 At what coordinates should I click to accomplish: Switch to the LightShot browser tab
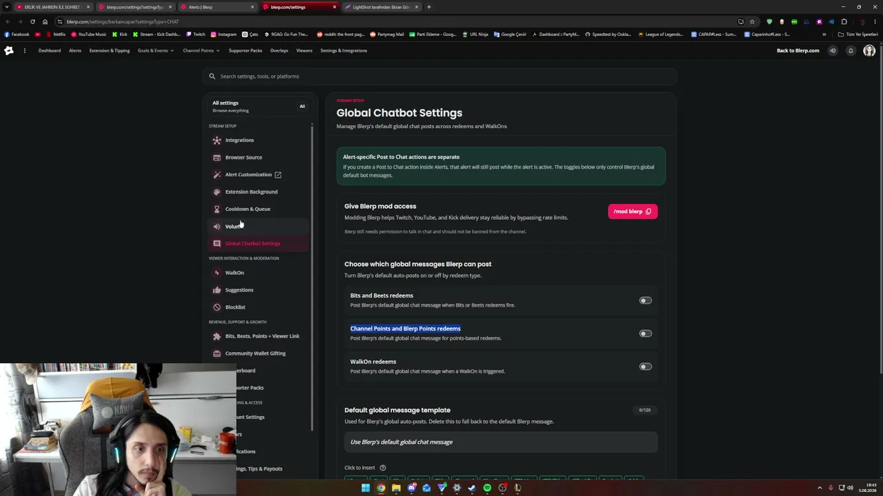click(x=381, y=7)
